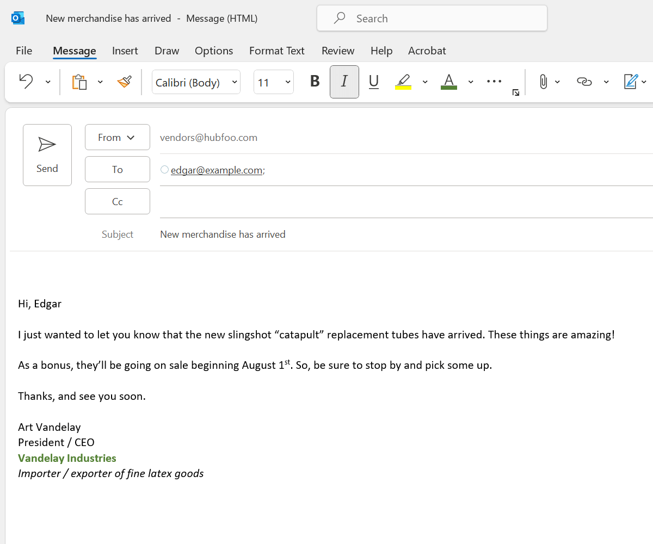Apply the green font color swatch
The height and width of the screenshot is (544, 653).
point(449,82)
